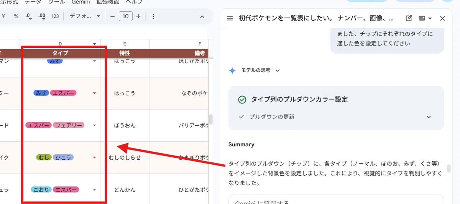Image resolution: width=460 pixels, height=204 pixels.
Task: Click the font size field showing 10
Action: (126, 16)
